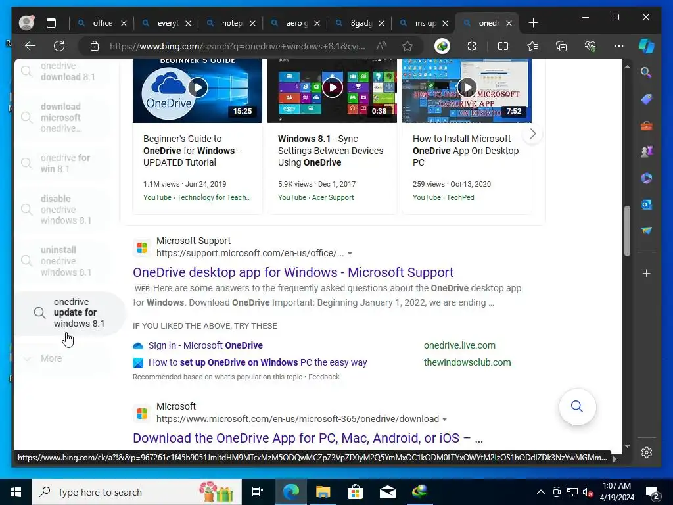Open sidebar Games chess icon
The image size is (673, 505).
pos(647,152)
